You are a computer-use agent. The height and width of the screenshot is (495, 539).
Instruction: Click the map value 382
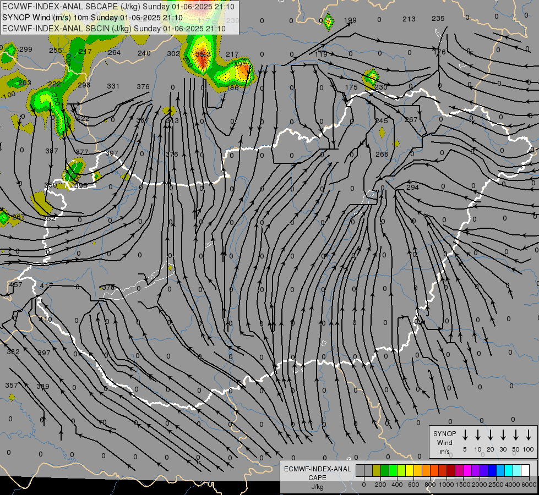pyautogui.click(x=13, y=352)
